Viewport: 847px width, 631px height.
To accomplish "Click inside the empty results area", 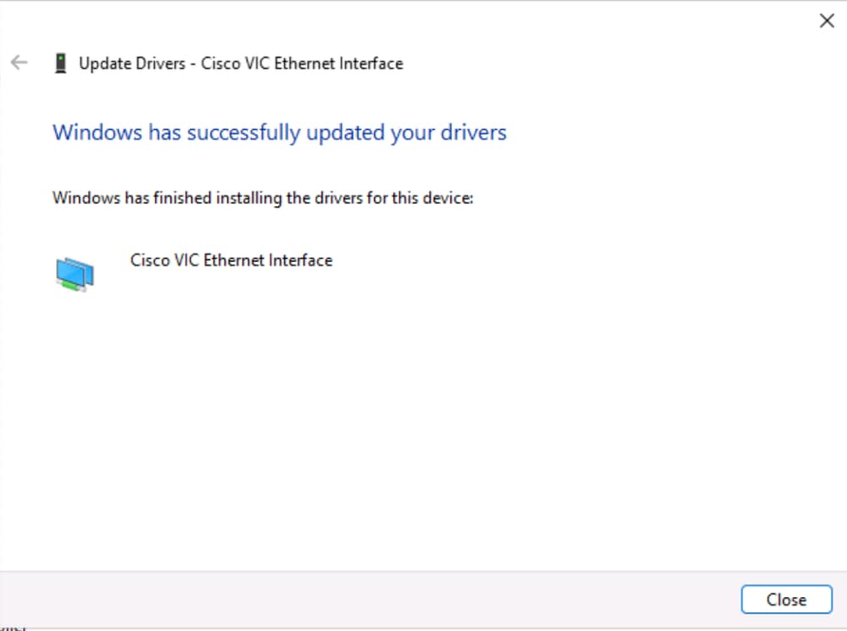I will coord(424,424).
